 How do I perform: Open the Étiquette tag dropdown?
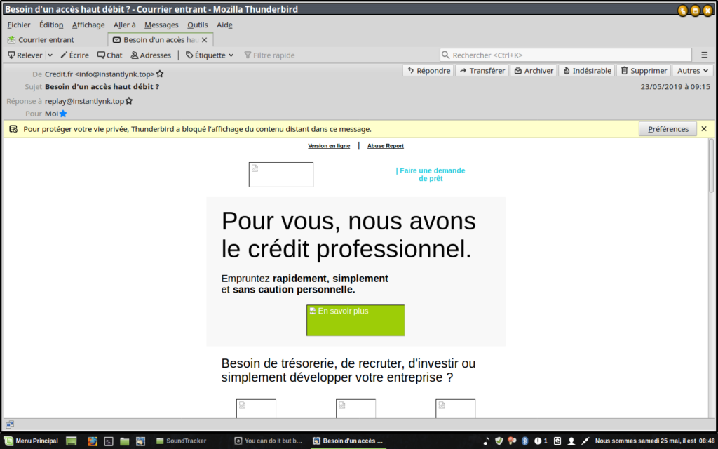pos(210,55)
